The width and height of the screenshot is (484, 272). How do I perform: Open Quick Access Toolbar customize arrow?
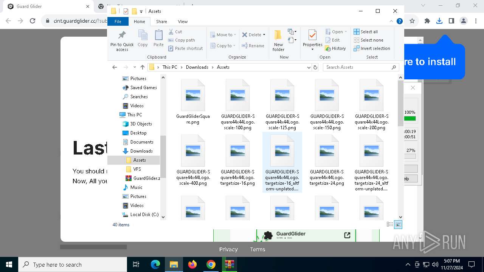pos(141,11)
